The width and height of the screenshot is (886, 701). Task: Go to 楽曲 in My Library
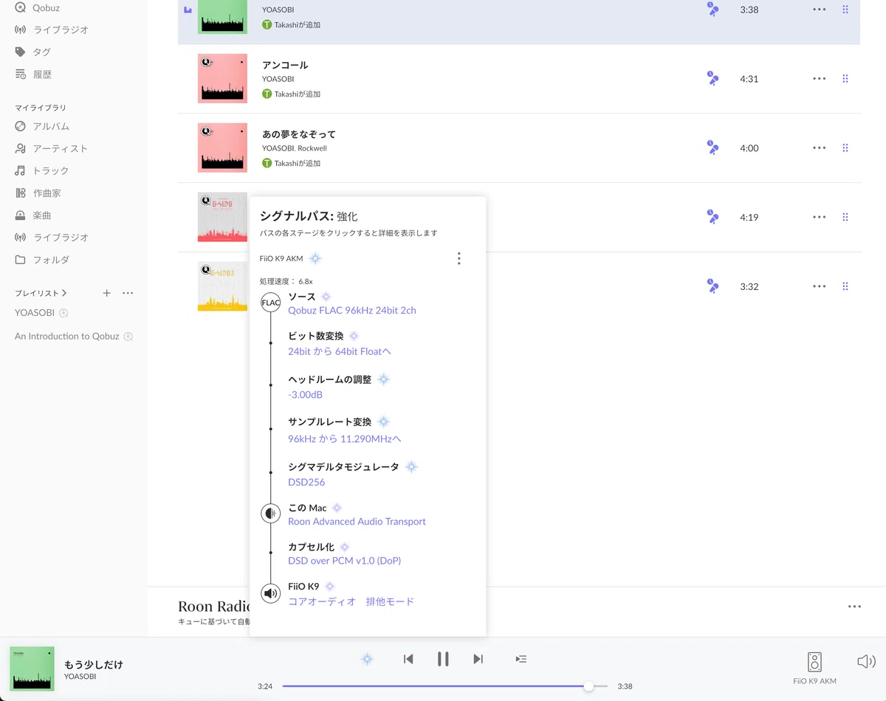[x=33, y=215]
